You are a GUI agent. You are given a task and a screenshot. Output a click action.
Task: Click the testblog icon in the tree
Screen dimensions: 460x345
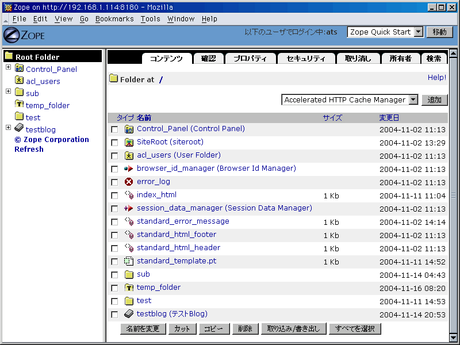(x=20, y=128)
